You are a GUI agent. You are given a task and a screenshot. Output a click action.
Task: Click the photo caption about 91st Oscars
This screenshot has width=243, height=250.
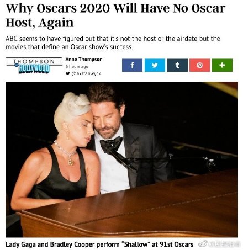pos(99,244)
